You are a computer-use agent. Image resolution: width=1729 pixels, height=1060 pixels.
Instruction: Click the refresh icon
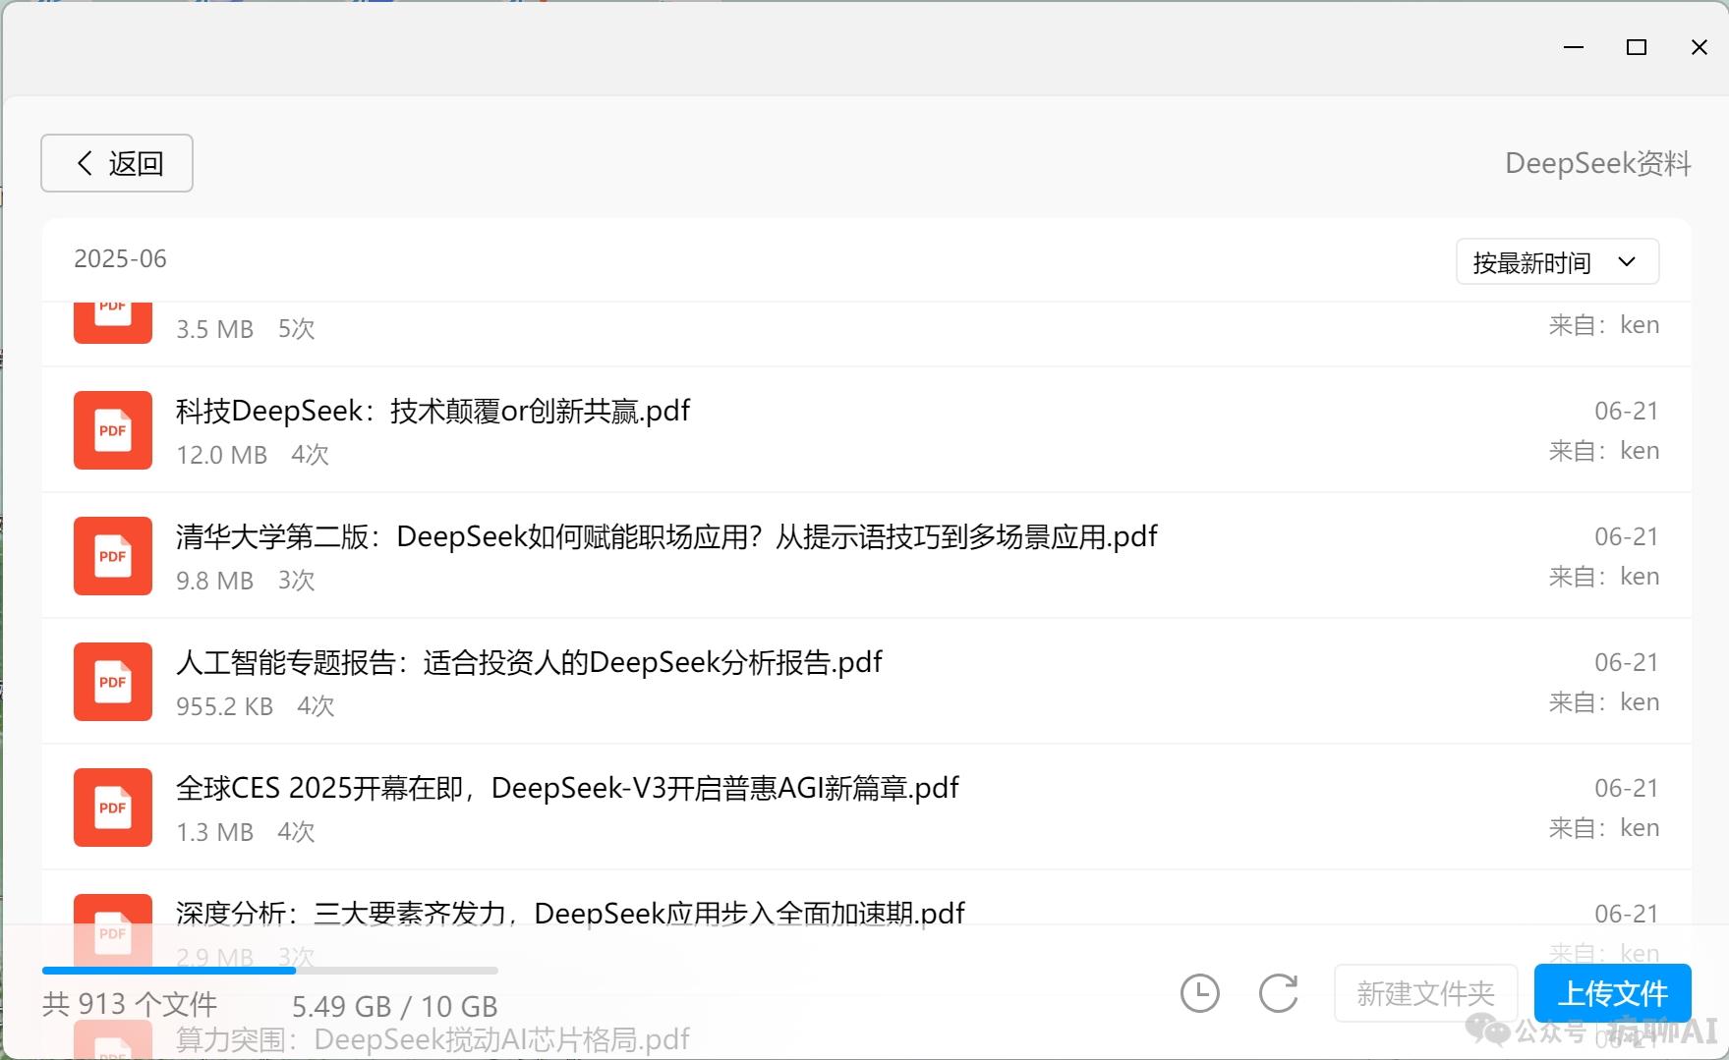click(x=1279, y=993)
